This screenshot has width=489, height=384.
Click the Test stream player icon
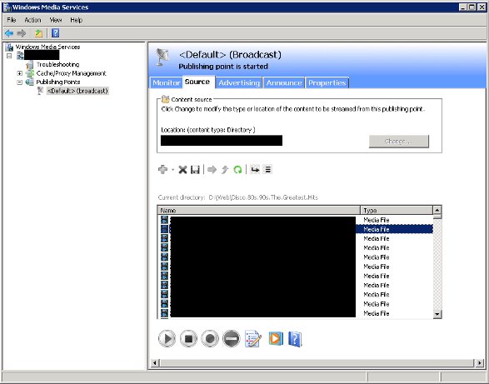(276, 338)
